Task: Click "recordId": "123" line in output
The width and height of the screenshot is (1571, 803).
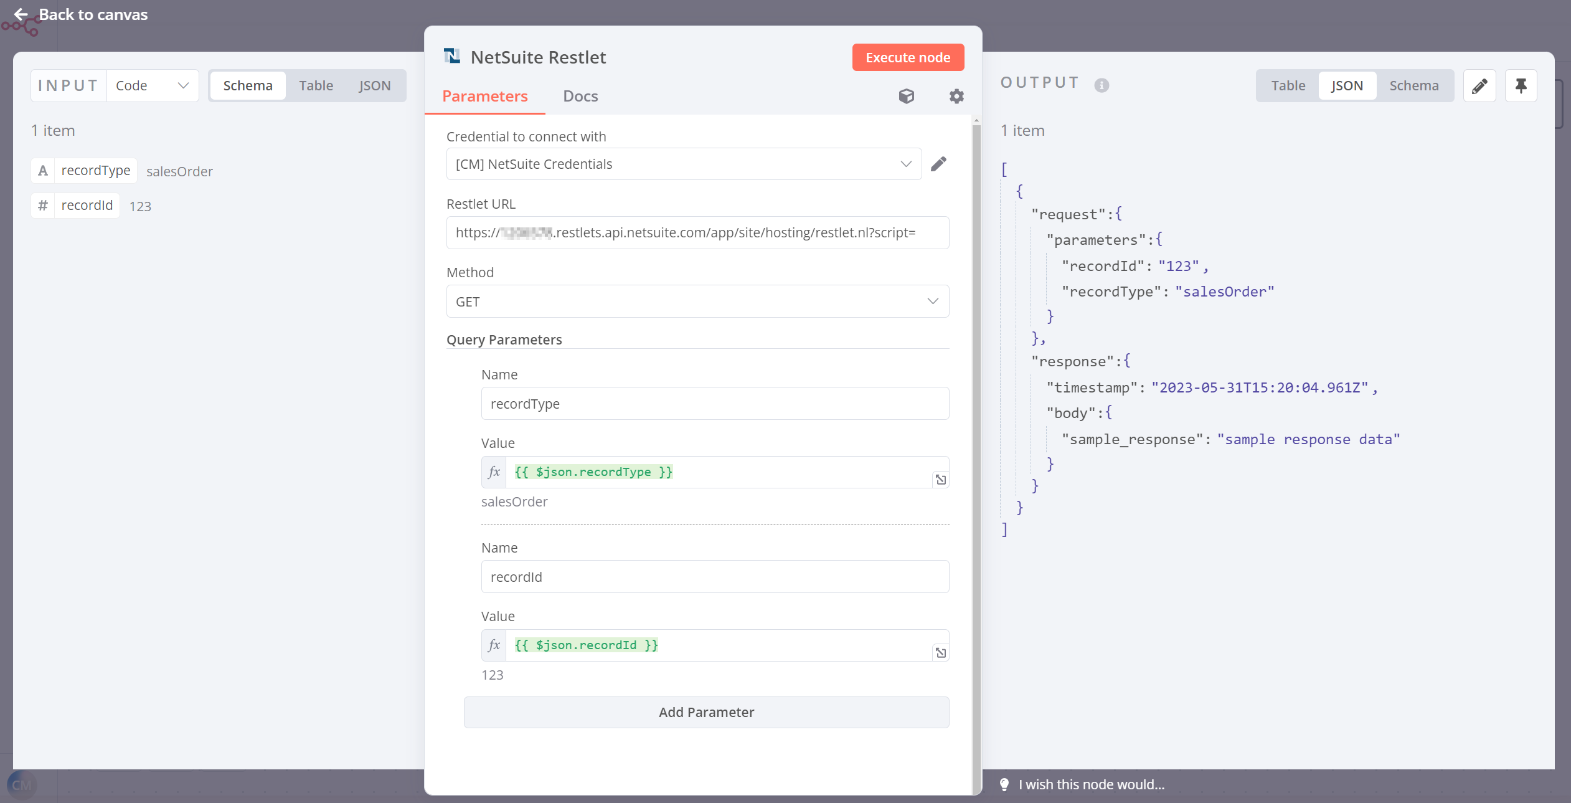Action: pyautogui.click(x=1135, y=266)
